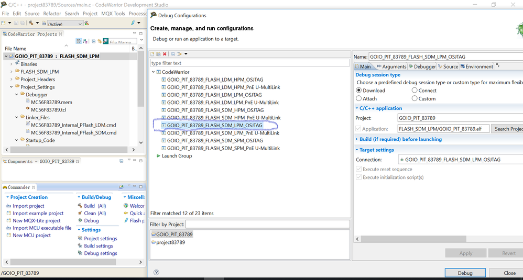
Task: Toggle the Application checkbox
Action: click(358, 129)
